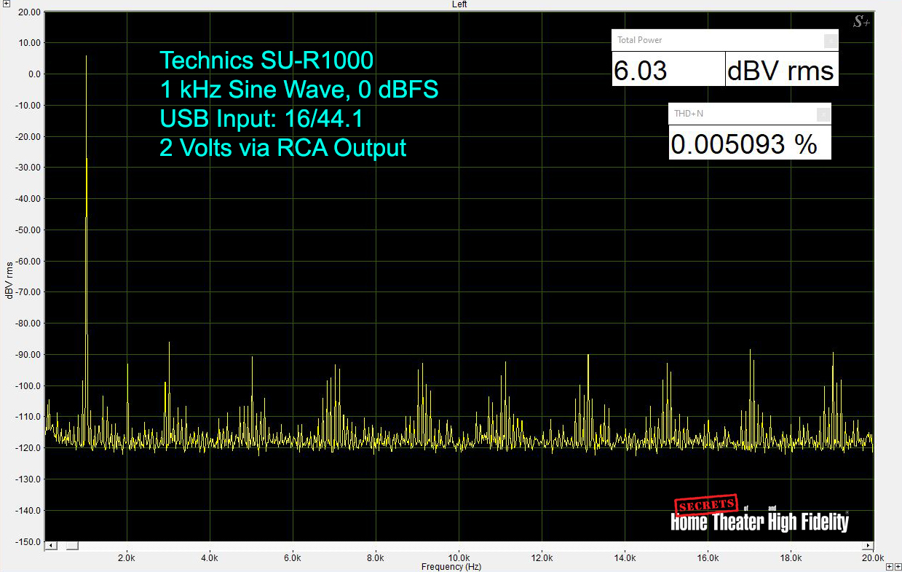Click the Technics SU-R1000 annotation text
The image size is (902, 572).
click(x=267, y=60)
